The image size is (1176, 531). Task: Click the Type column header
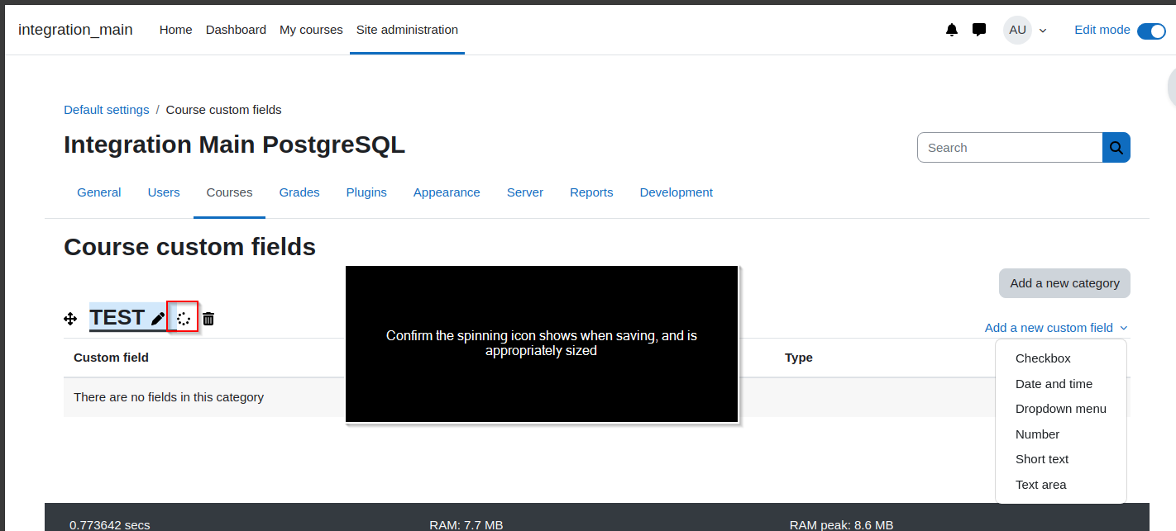coord(799,358)
